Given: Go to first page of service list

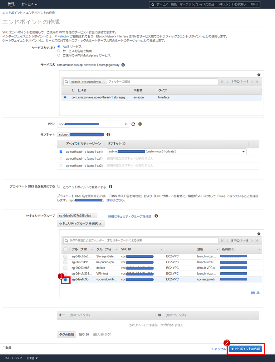Looking at the screenshot, I should click(x=222, y=82).
